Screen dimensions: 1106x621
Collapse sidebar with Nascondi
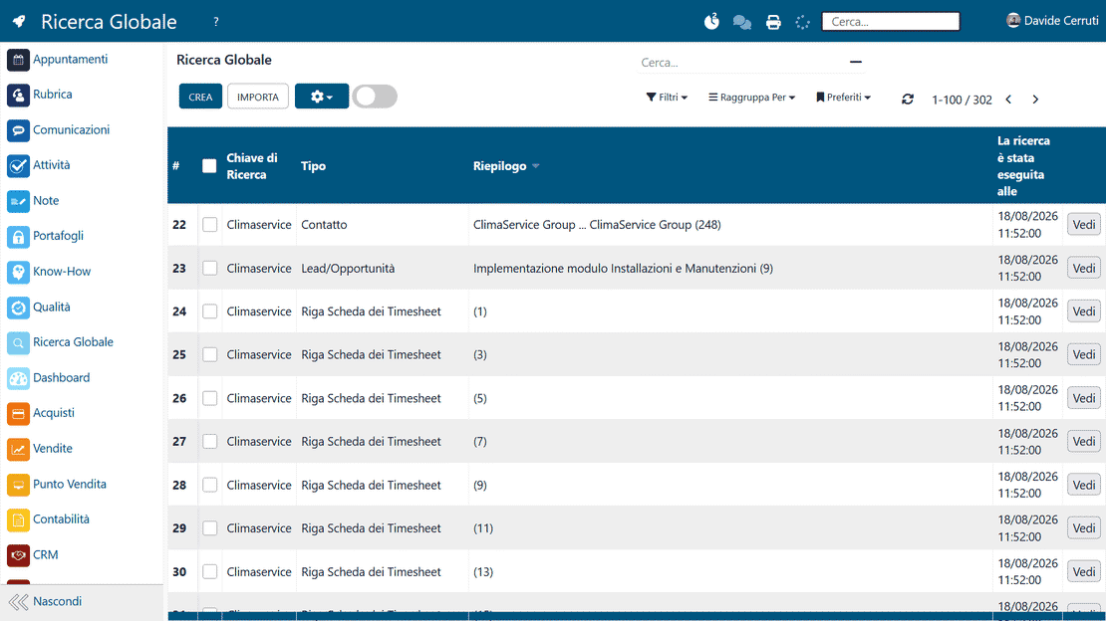[45, 602]
